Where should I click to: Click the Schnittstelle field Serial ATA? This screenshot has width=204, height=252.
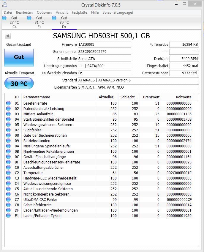pos(105,59)
